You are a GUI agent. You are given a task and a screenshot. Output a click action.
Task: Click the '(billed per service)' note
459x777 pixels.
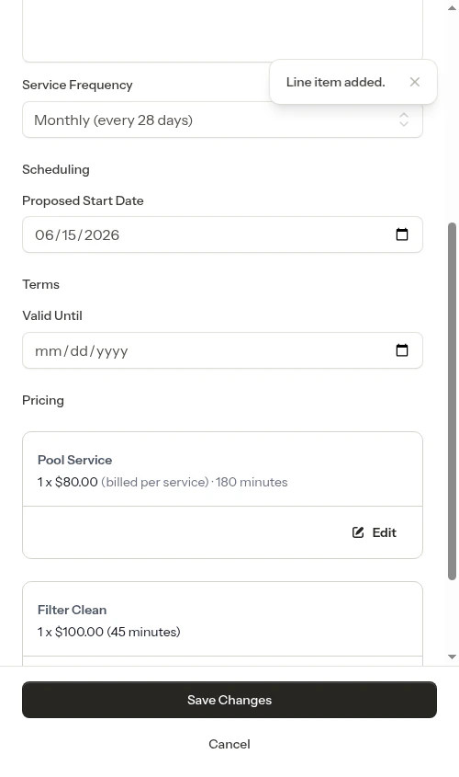pyautogui.click(x=155, y=482)
